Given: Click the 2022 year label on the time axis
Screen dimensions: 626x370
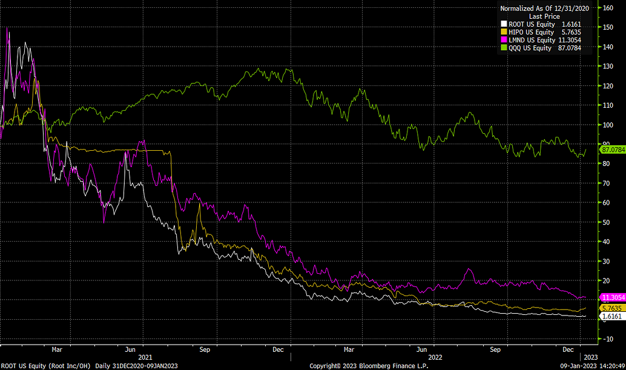Looking at the screenshot, I should (x=435, y=357).
